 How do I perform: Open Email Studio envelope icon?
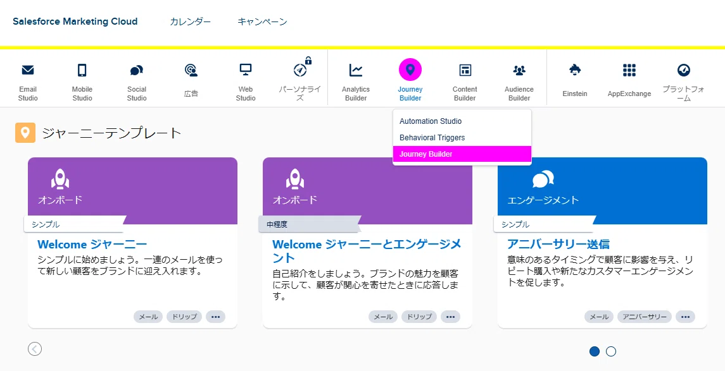pos(28,70)
